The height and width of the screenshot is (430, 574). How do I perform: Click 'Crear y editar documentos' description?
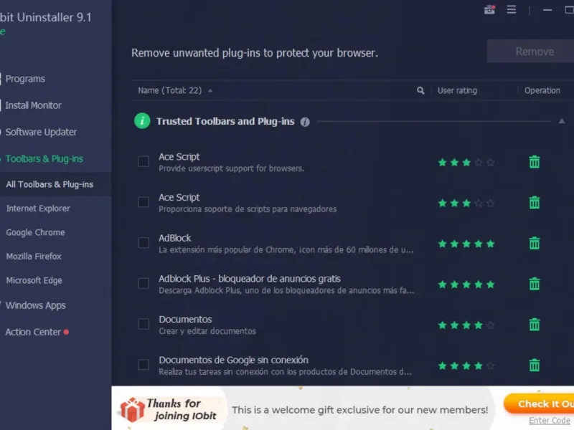[x=207, y=331]
